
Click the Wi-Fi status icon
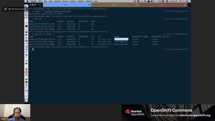180,1
